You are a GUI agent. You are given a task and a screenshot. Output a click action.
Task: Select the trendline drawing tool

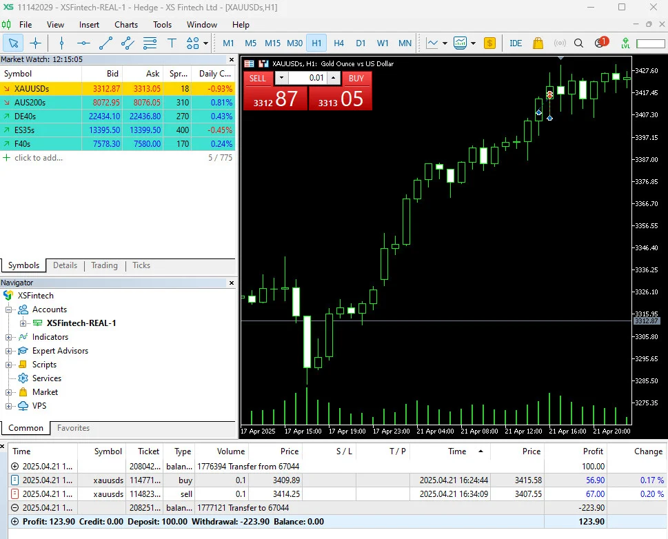[105, 43]
